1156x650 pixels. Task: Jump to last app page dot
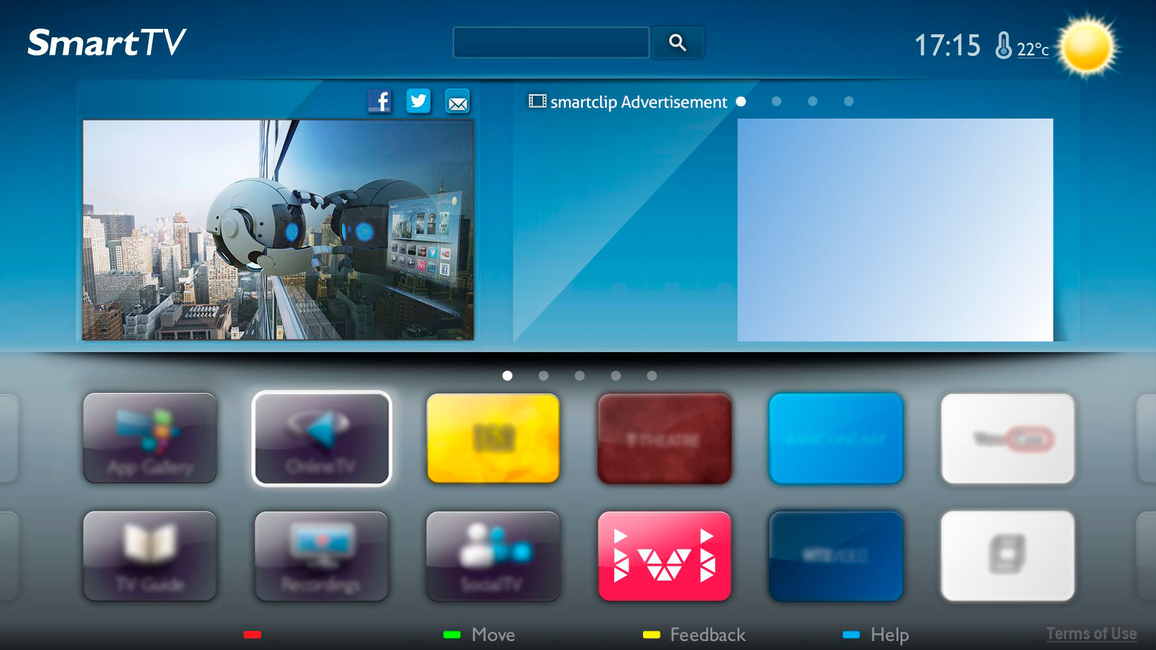pos(652,376)
